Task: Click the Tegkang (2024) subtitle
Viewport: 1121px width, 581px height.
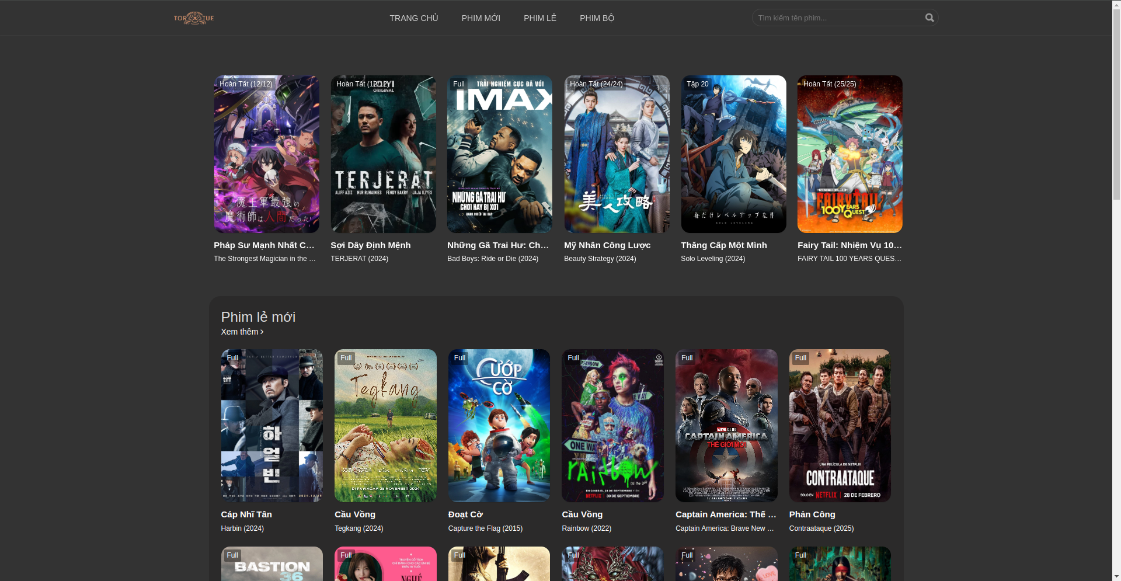Action: tap(359, 528)
